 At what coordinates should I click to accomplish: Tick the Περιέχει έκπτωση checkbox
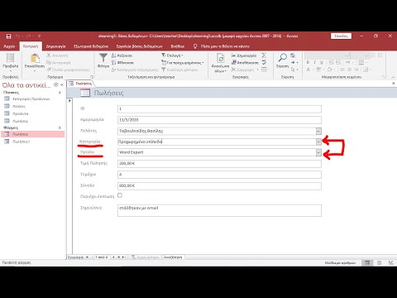[120, 195]
